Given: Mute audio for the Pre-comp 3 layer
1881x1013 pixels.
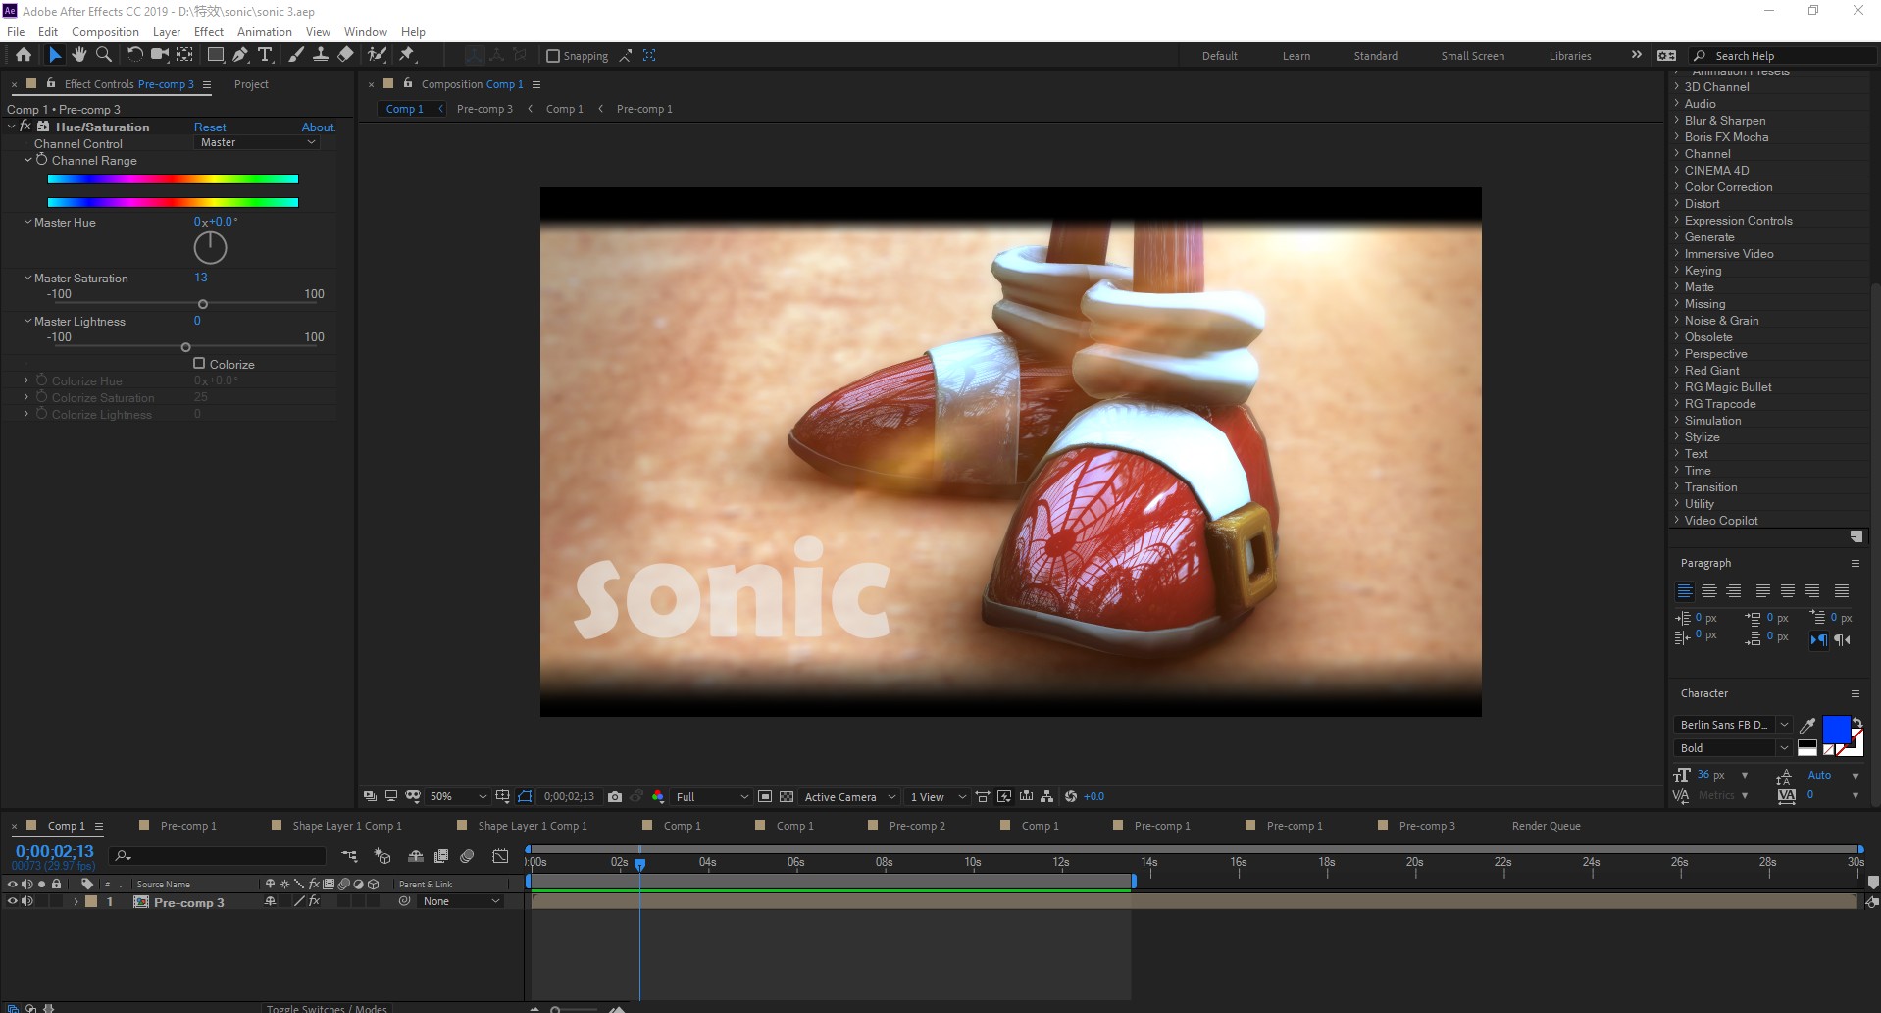Looking at the screenshot, I should click(x=27, y=901).
